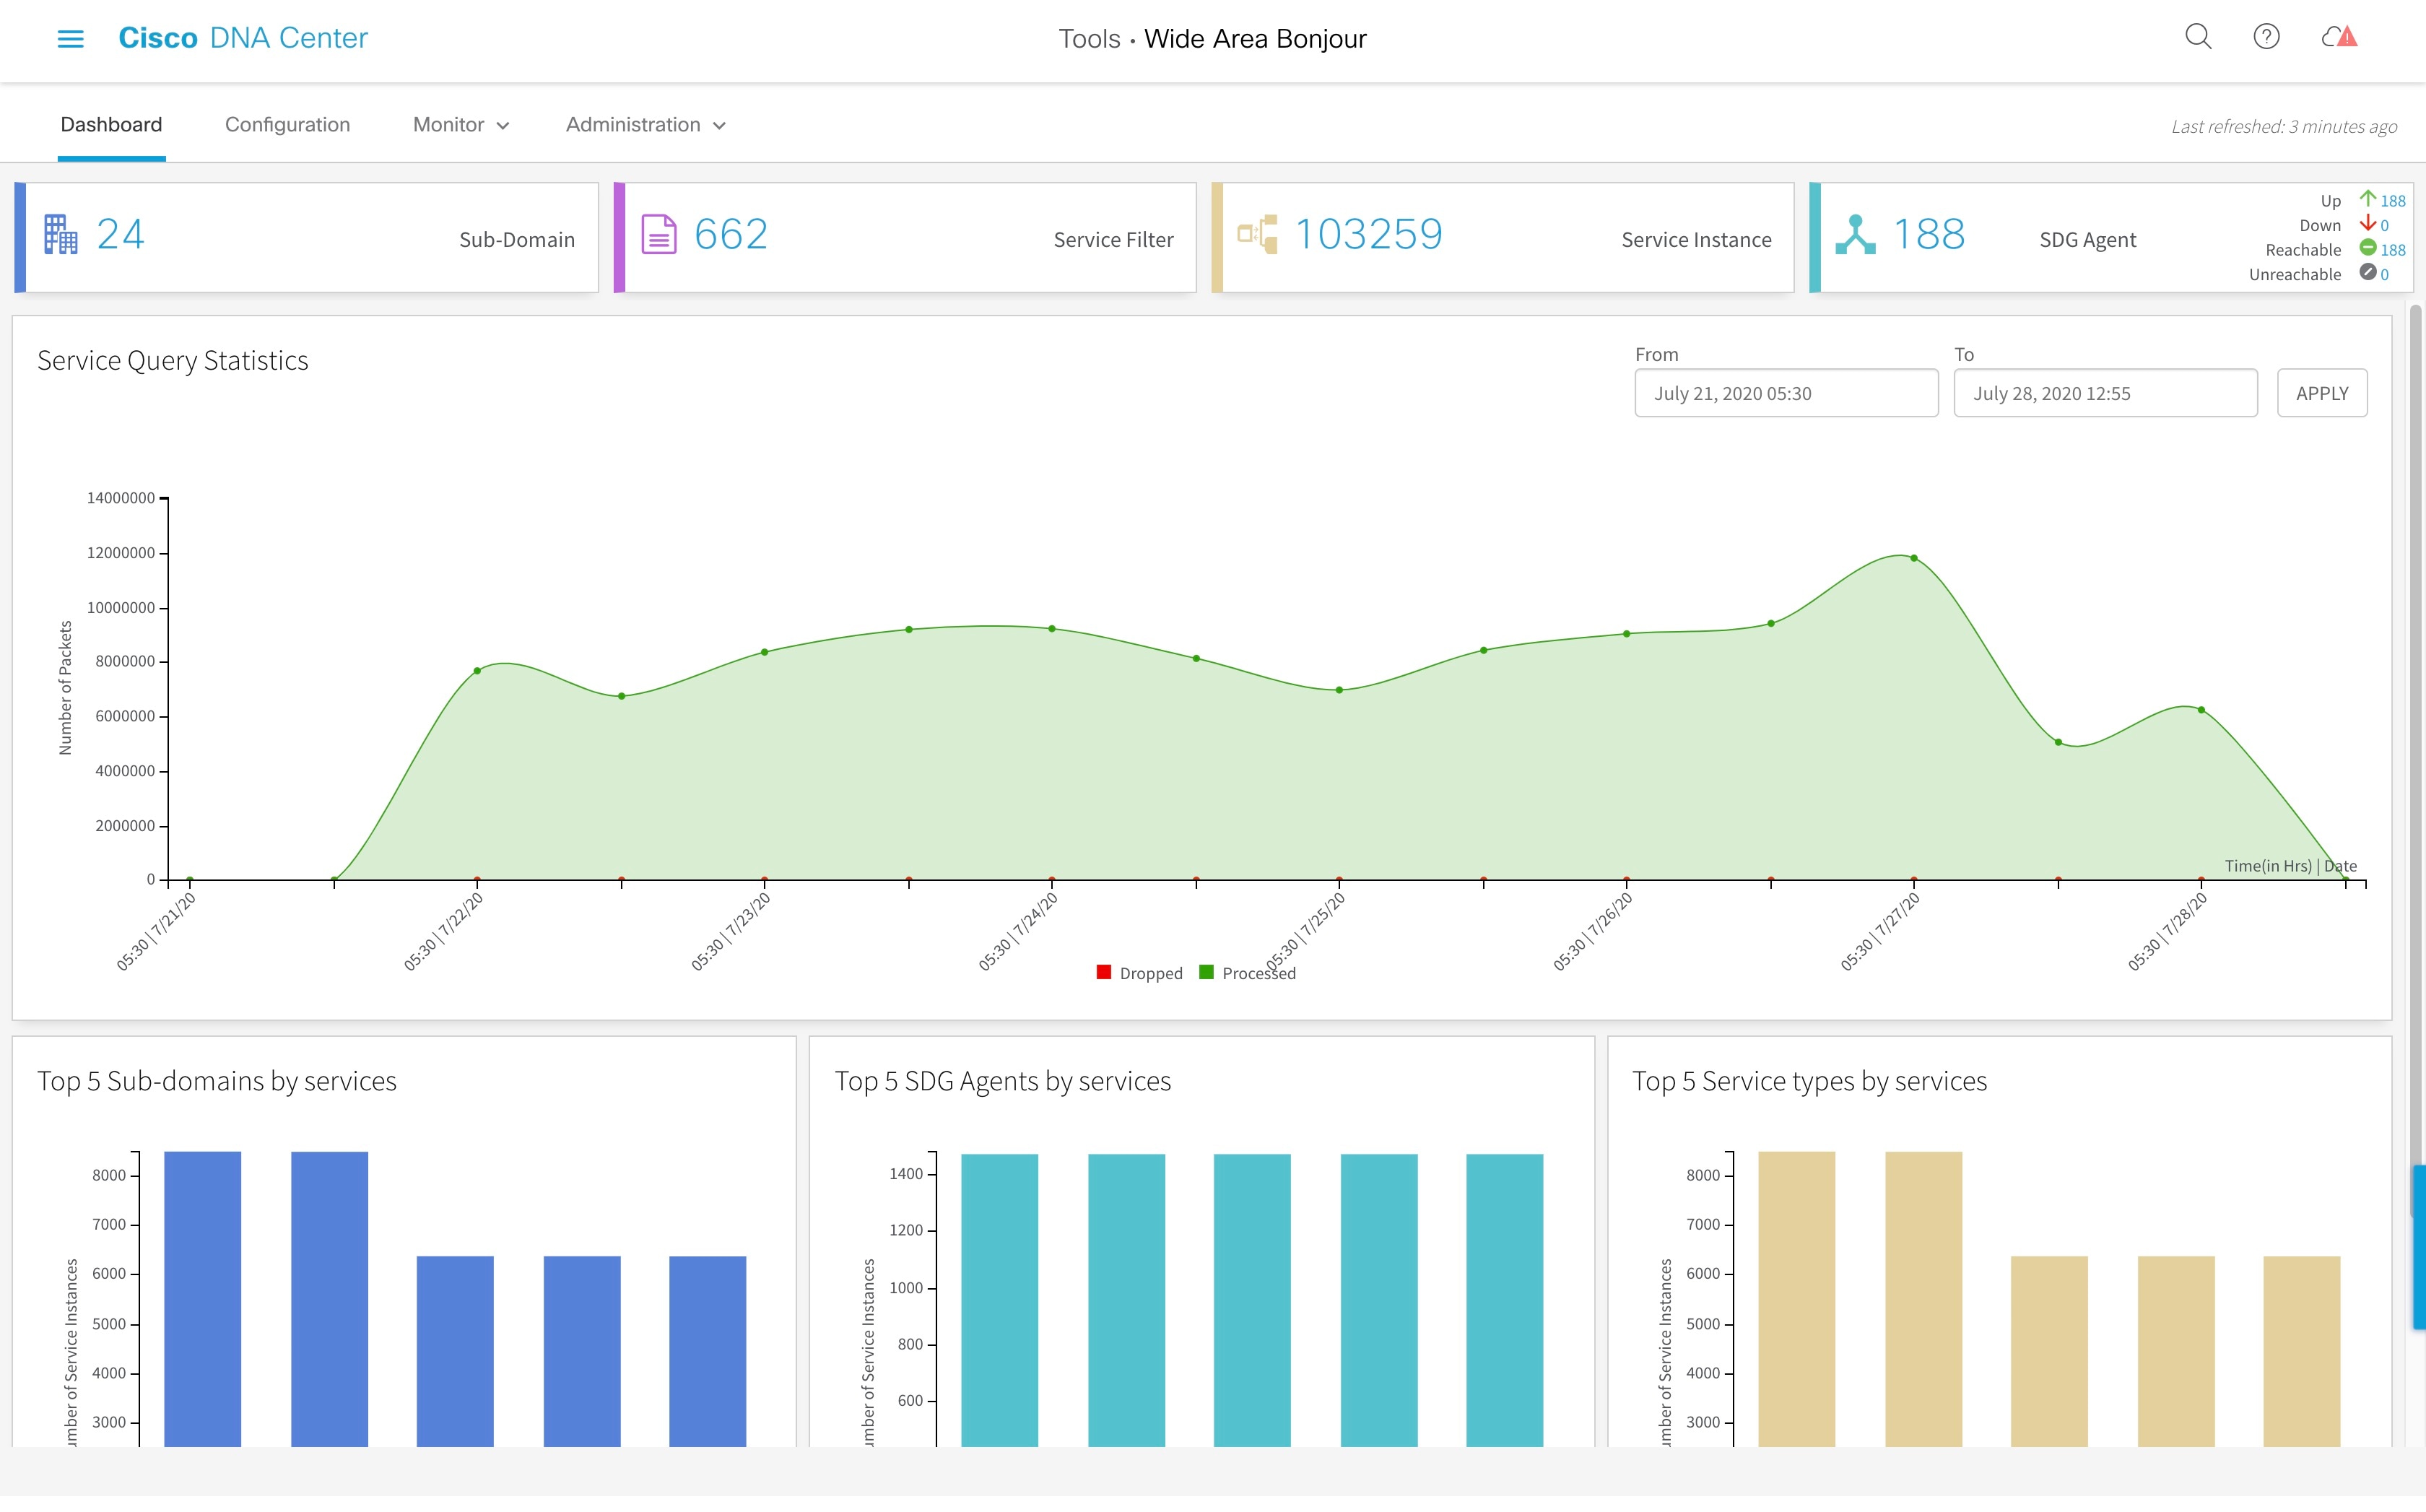Click the APPLY button

coord(2322,392)
